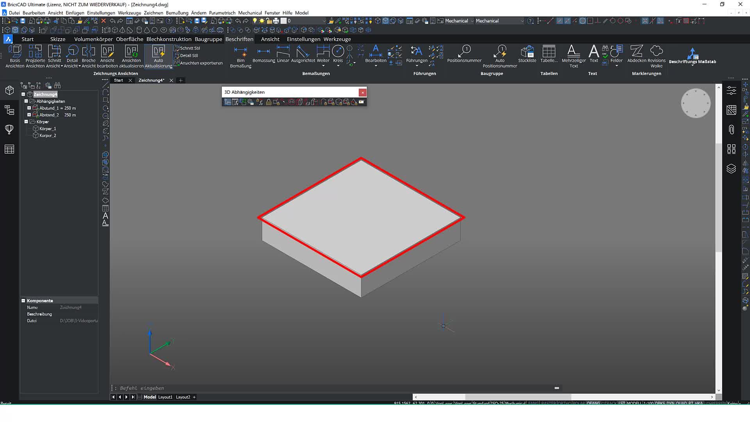Toggle OFANG in the status bar

point(593,403)
